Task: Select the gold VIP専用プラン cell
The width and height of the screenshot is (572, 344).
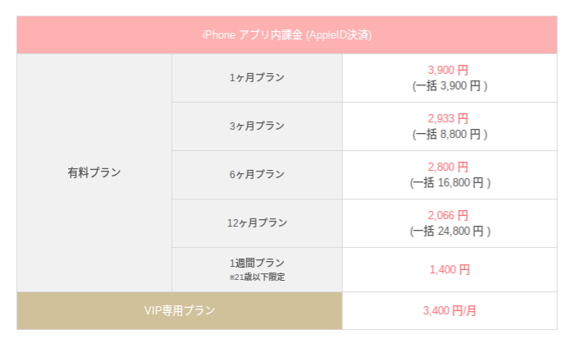Action: point(179,311)
